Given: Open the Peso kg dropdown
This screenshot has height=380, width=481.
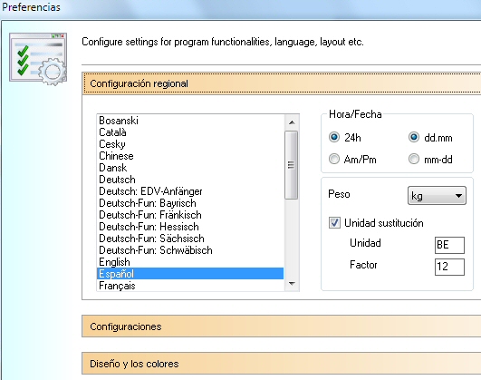Looking at the screenshot, I should [x=437, y=195].
